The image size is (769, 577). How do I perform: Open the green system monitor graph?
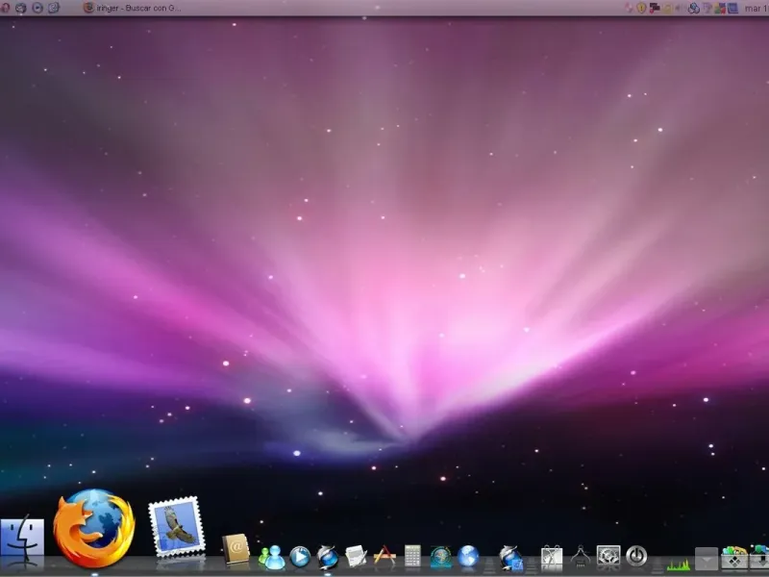coord(679,564)
